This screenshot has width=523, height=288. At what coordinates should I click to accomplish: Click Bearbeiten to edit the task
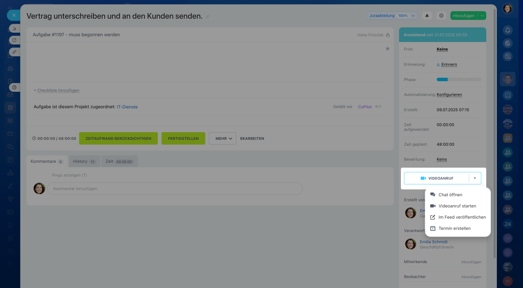pos(252,139)
